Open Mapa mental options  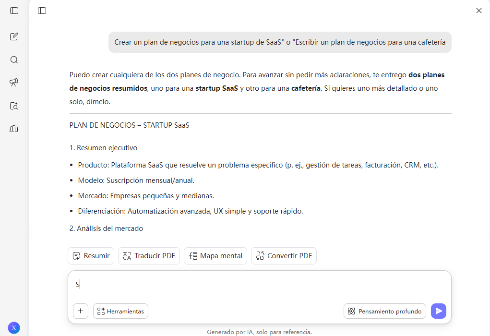[x=215, y=255]
